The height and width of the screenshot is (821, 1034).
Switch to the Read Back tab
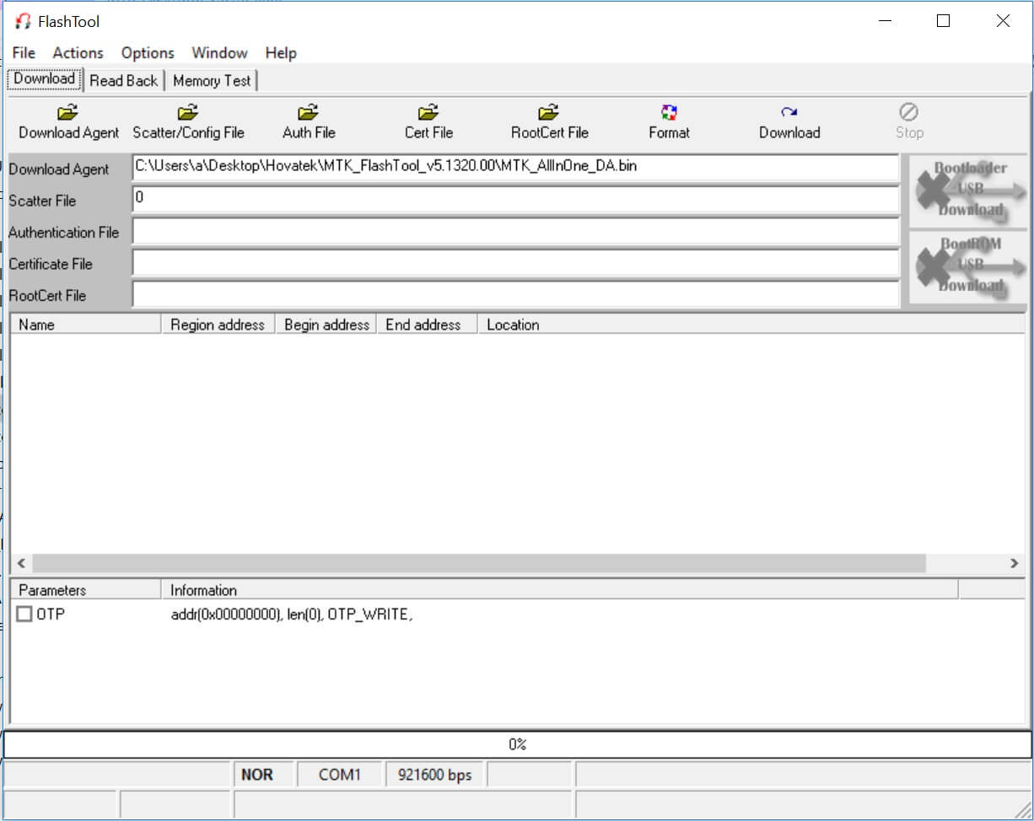[x=123, y=81]
